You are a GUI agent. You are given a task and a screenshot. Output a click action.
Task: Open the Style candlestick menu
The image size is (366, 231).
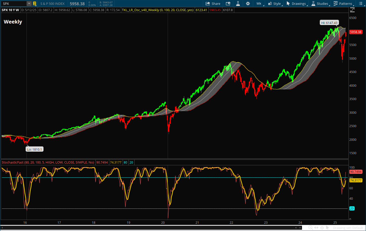pyautogui.click(x=275, y=4)
